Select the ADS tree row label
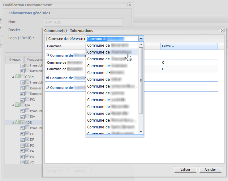 pos(28,123)
